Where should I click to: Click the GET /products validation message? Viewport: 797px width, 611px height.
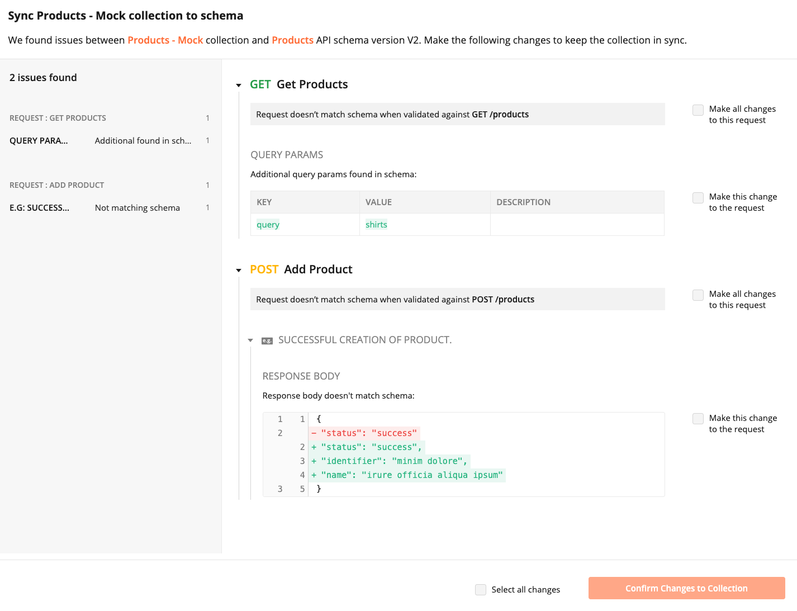[458, 114]
